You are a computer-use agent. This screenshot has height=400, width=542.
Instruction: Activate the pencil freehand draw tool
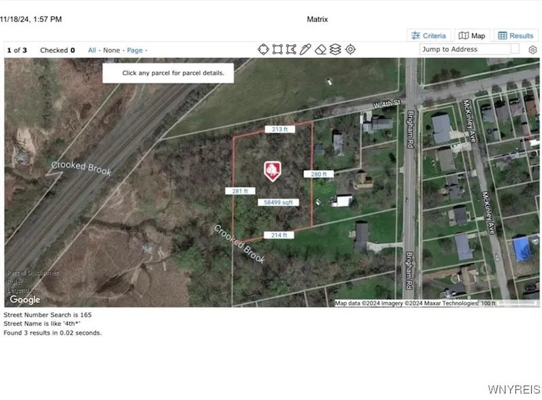click(x=305, y=49)
